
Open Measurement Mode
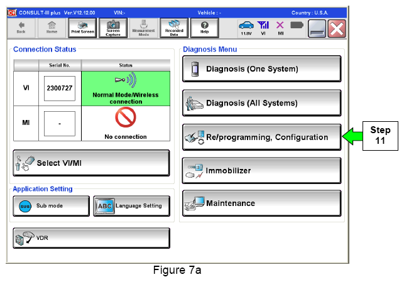(144, 28)
